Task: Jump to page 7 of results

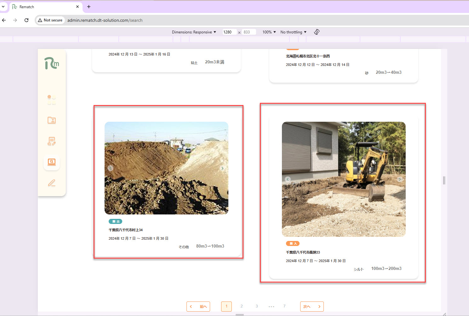Action: (x=284, y=306)
